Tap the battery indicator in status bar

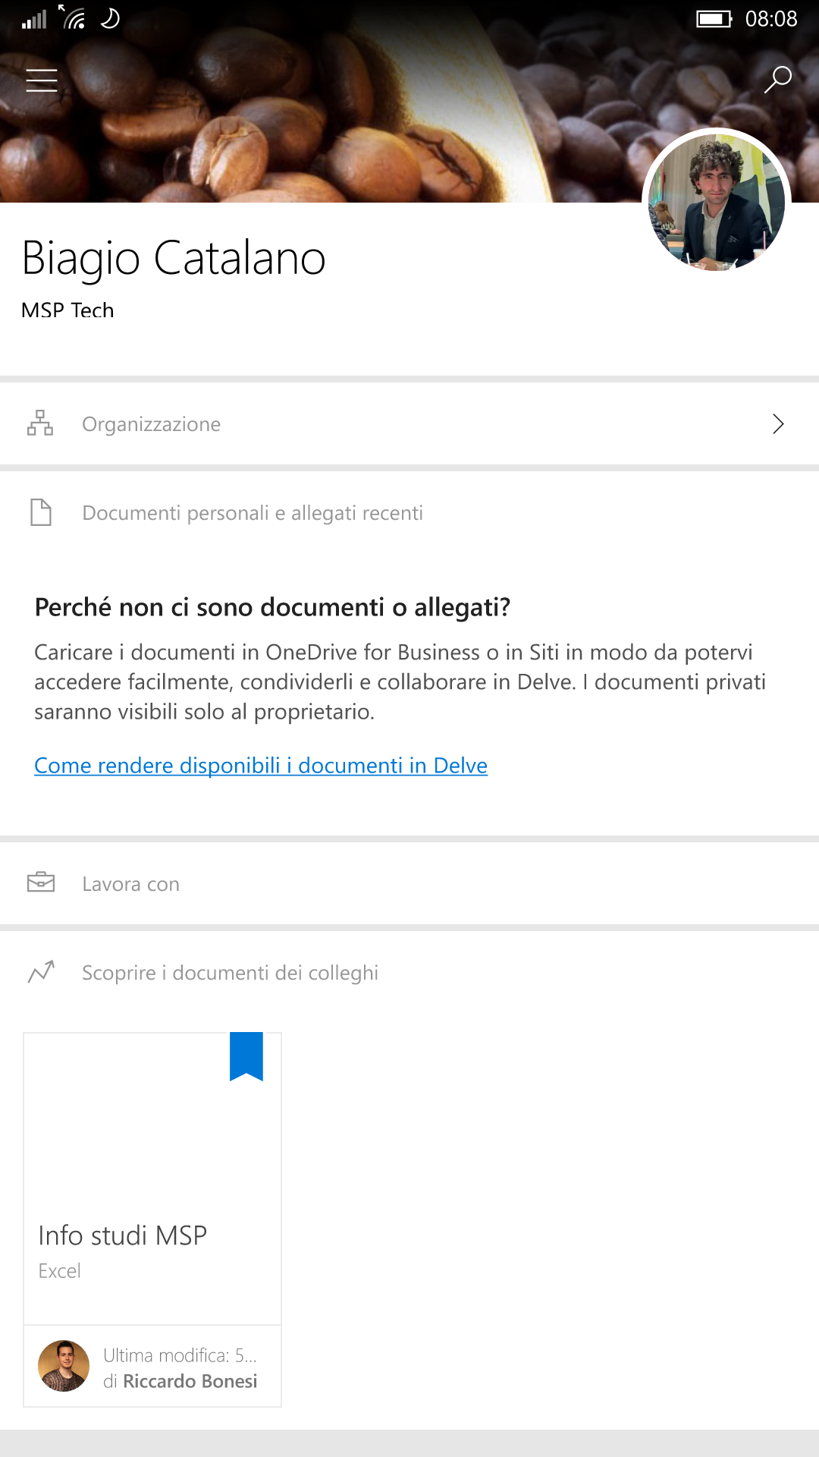[x=714, y=18]
